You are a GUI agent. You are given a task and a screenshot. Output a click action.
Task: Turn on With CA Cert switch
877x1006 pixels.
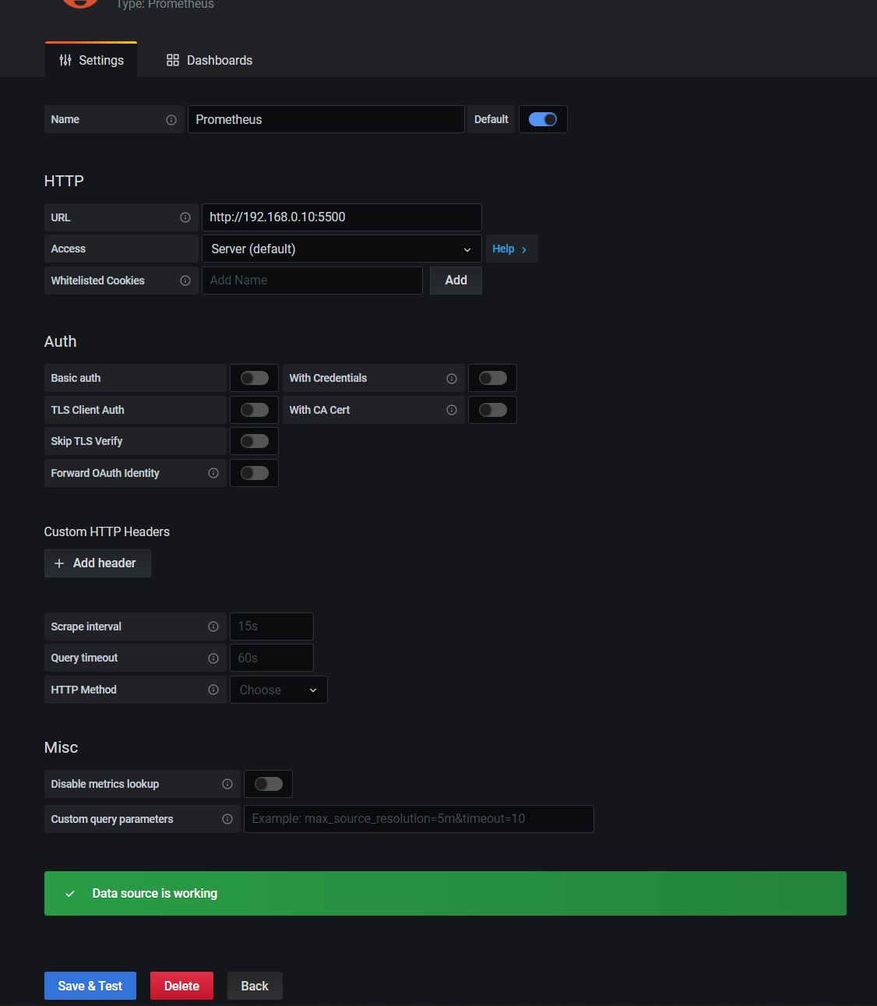click(493, 410)
